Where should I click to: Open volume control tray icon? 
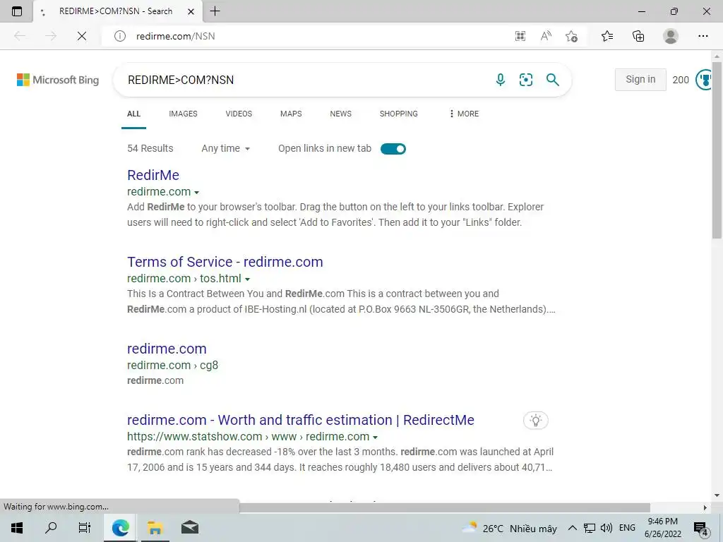point(607,528)
